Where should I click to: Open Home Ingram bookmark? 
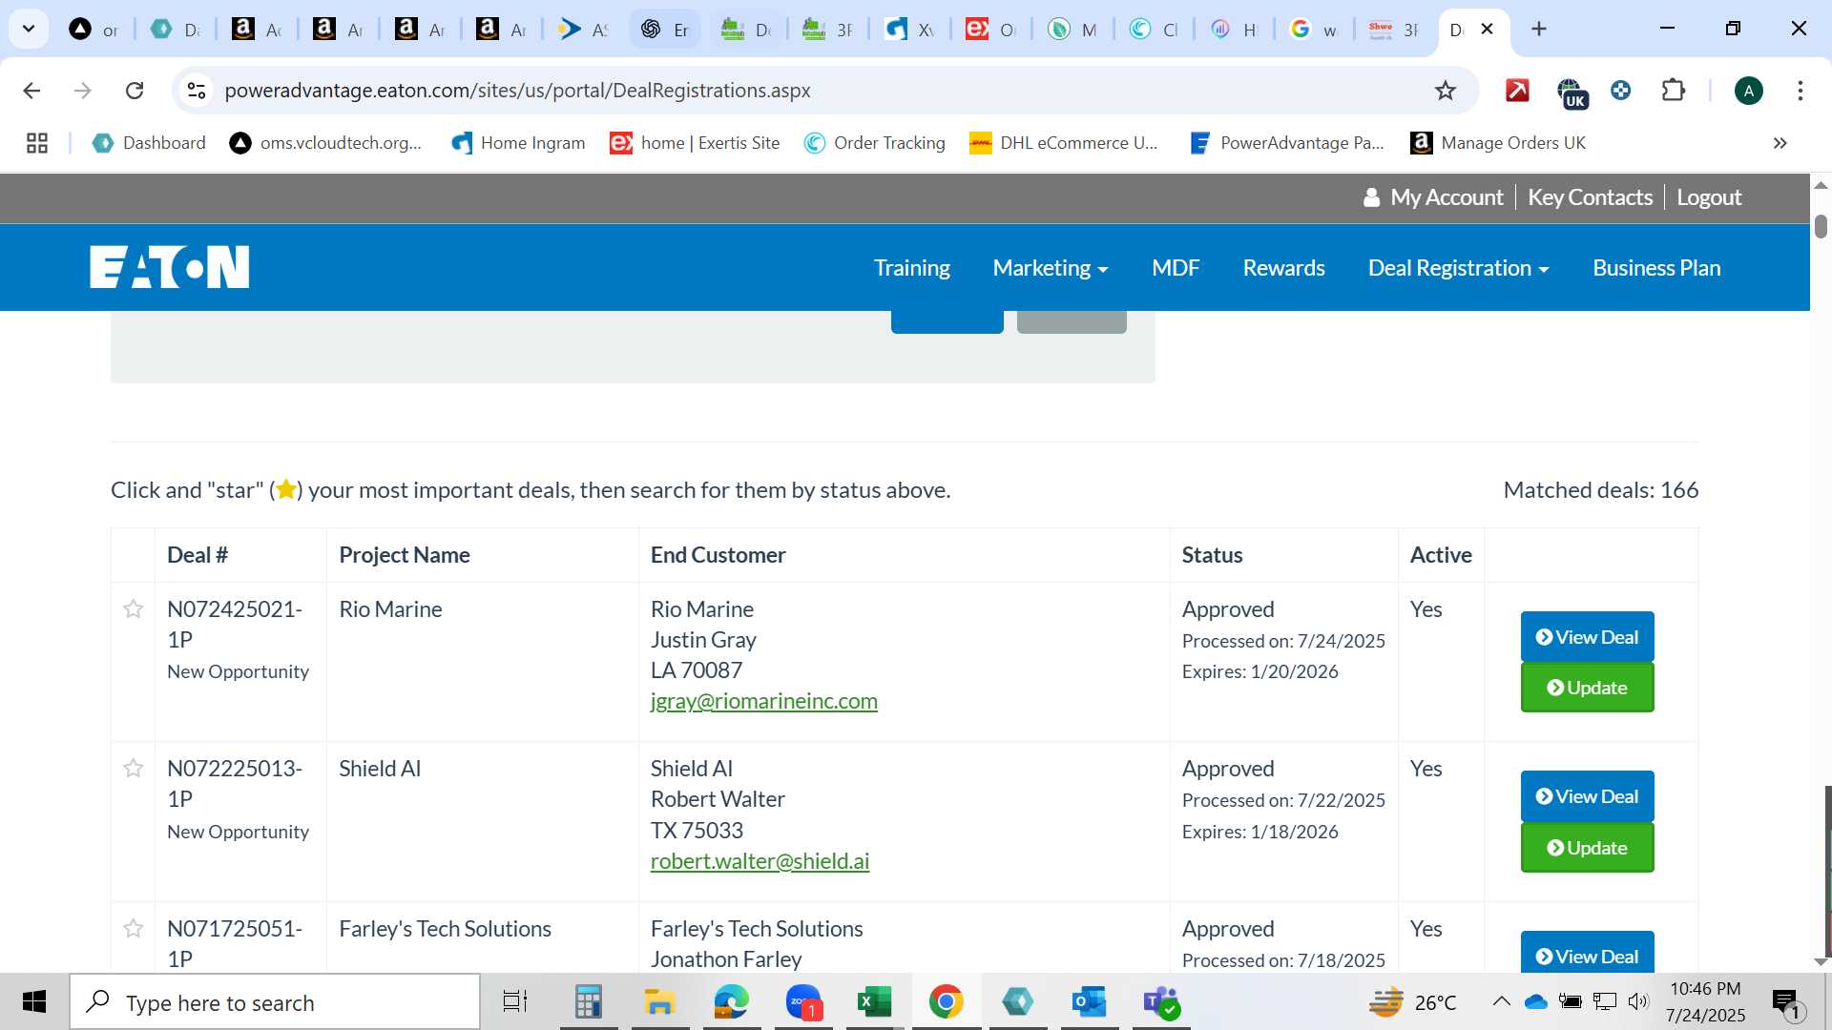pos(519,143)
